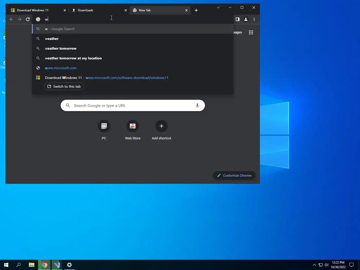This screenshot has height=270, width=360.
Task: Maximize the Chrome window
Action: pos(242,7)
